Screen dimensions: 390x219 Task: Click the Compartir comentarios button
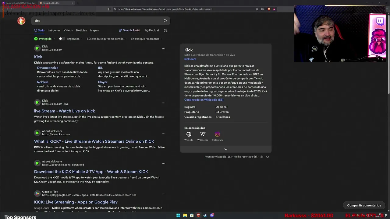tap(364, 205)
